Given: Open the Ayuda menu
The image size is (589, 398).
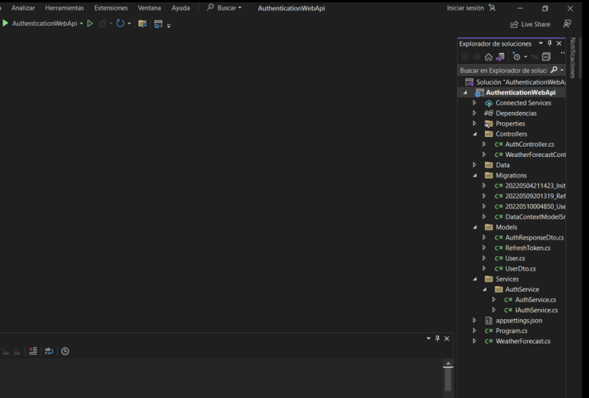Looking at the screenshot, I should click(181, 8).
